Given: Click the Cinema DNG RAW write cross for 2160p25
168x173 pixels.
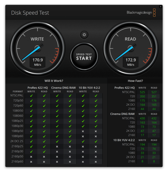Looking at the screenshot, I should coord(57,147).
